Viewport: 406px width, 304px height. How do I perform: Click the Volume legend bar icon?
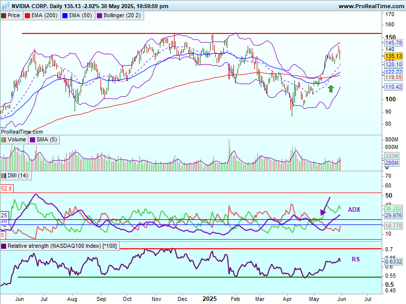(x=4, y=139)
